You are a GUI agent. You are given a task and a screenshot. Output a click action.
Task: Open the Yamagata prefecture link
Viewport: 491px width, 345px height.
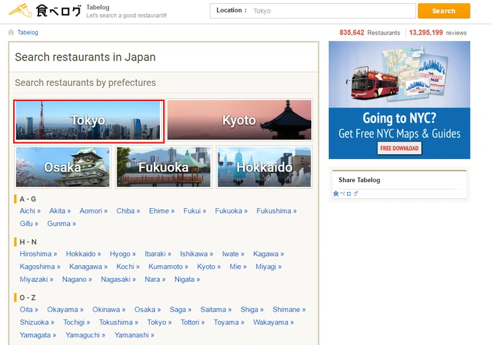[x=38, y=335]
